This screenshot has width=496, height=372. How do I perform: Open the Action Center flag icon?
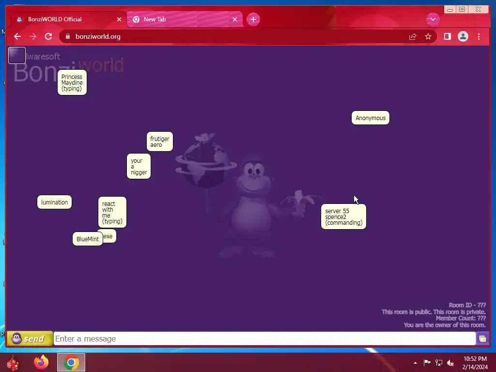pos(427,362)
